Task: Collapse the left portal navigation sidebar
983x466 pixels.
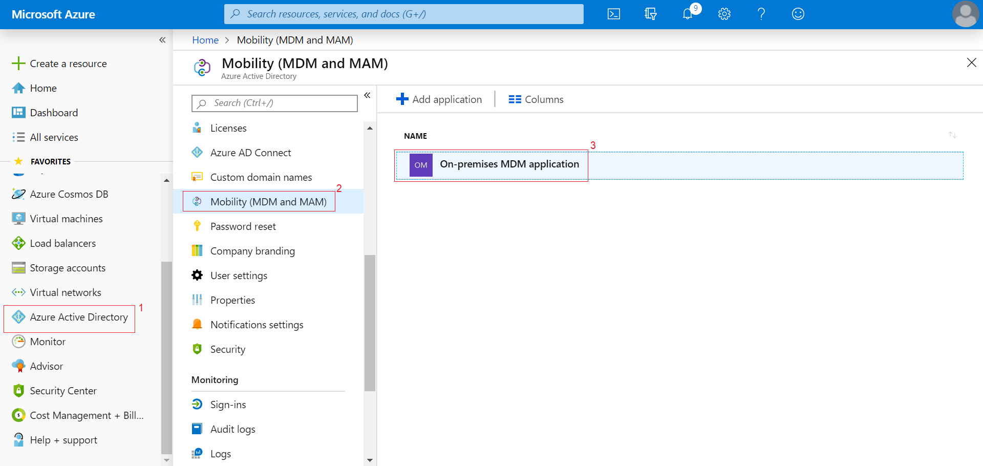Action: pos(162,40)
